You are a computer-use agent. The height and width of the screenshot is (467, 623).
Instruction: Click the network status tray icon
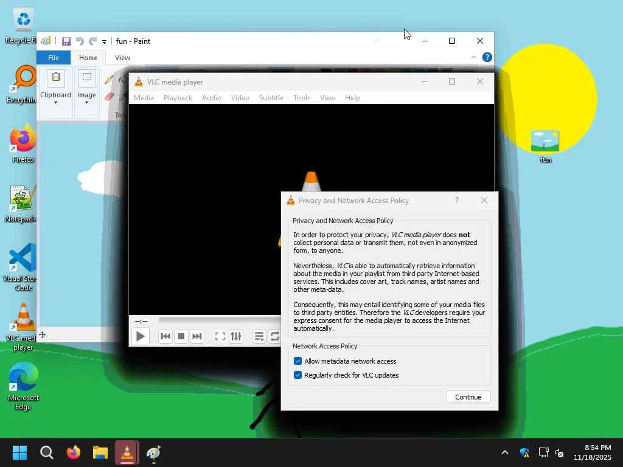(543, 452)
